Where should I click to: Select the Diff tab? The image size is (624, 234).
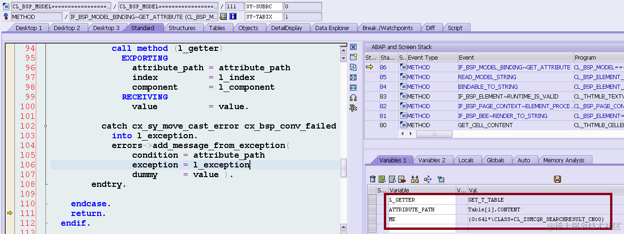click(x=430, y=28)
